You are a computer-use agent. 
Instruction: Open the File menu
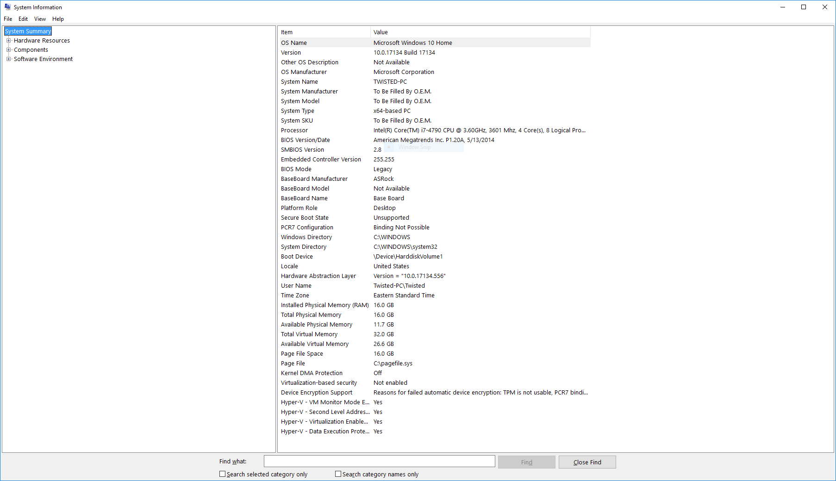(7, 18)
